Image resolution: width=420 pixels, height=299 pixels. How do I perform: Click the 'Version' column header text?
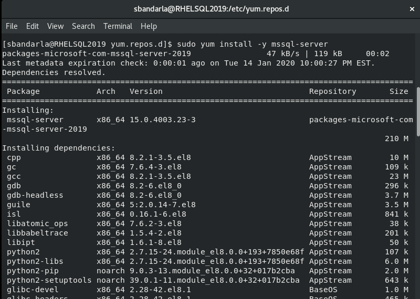pos(146,91)
